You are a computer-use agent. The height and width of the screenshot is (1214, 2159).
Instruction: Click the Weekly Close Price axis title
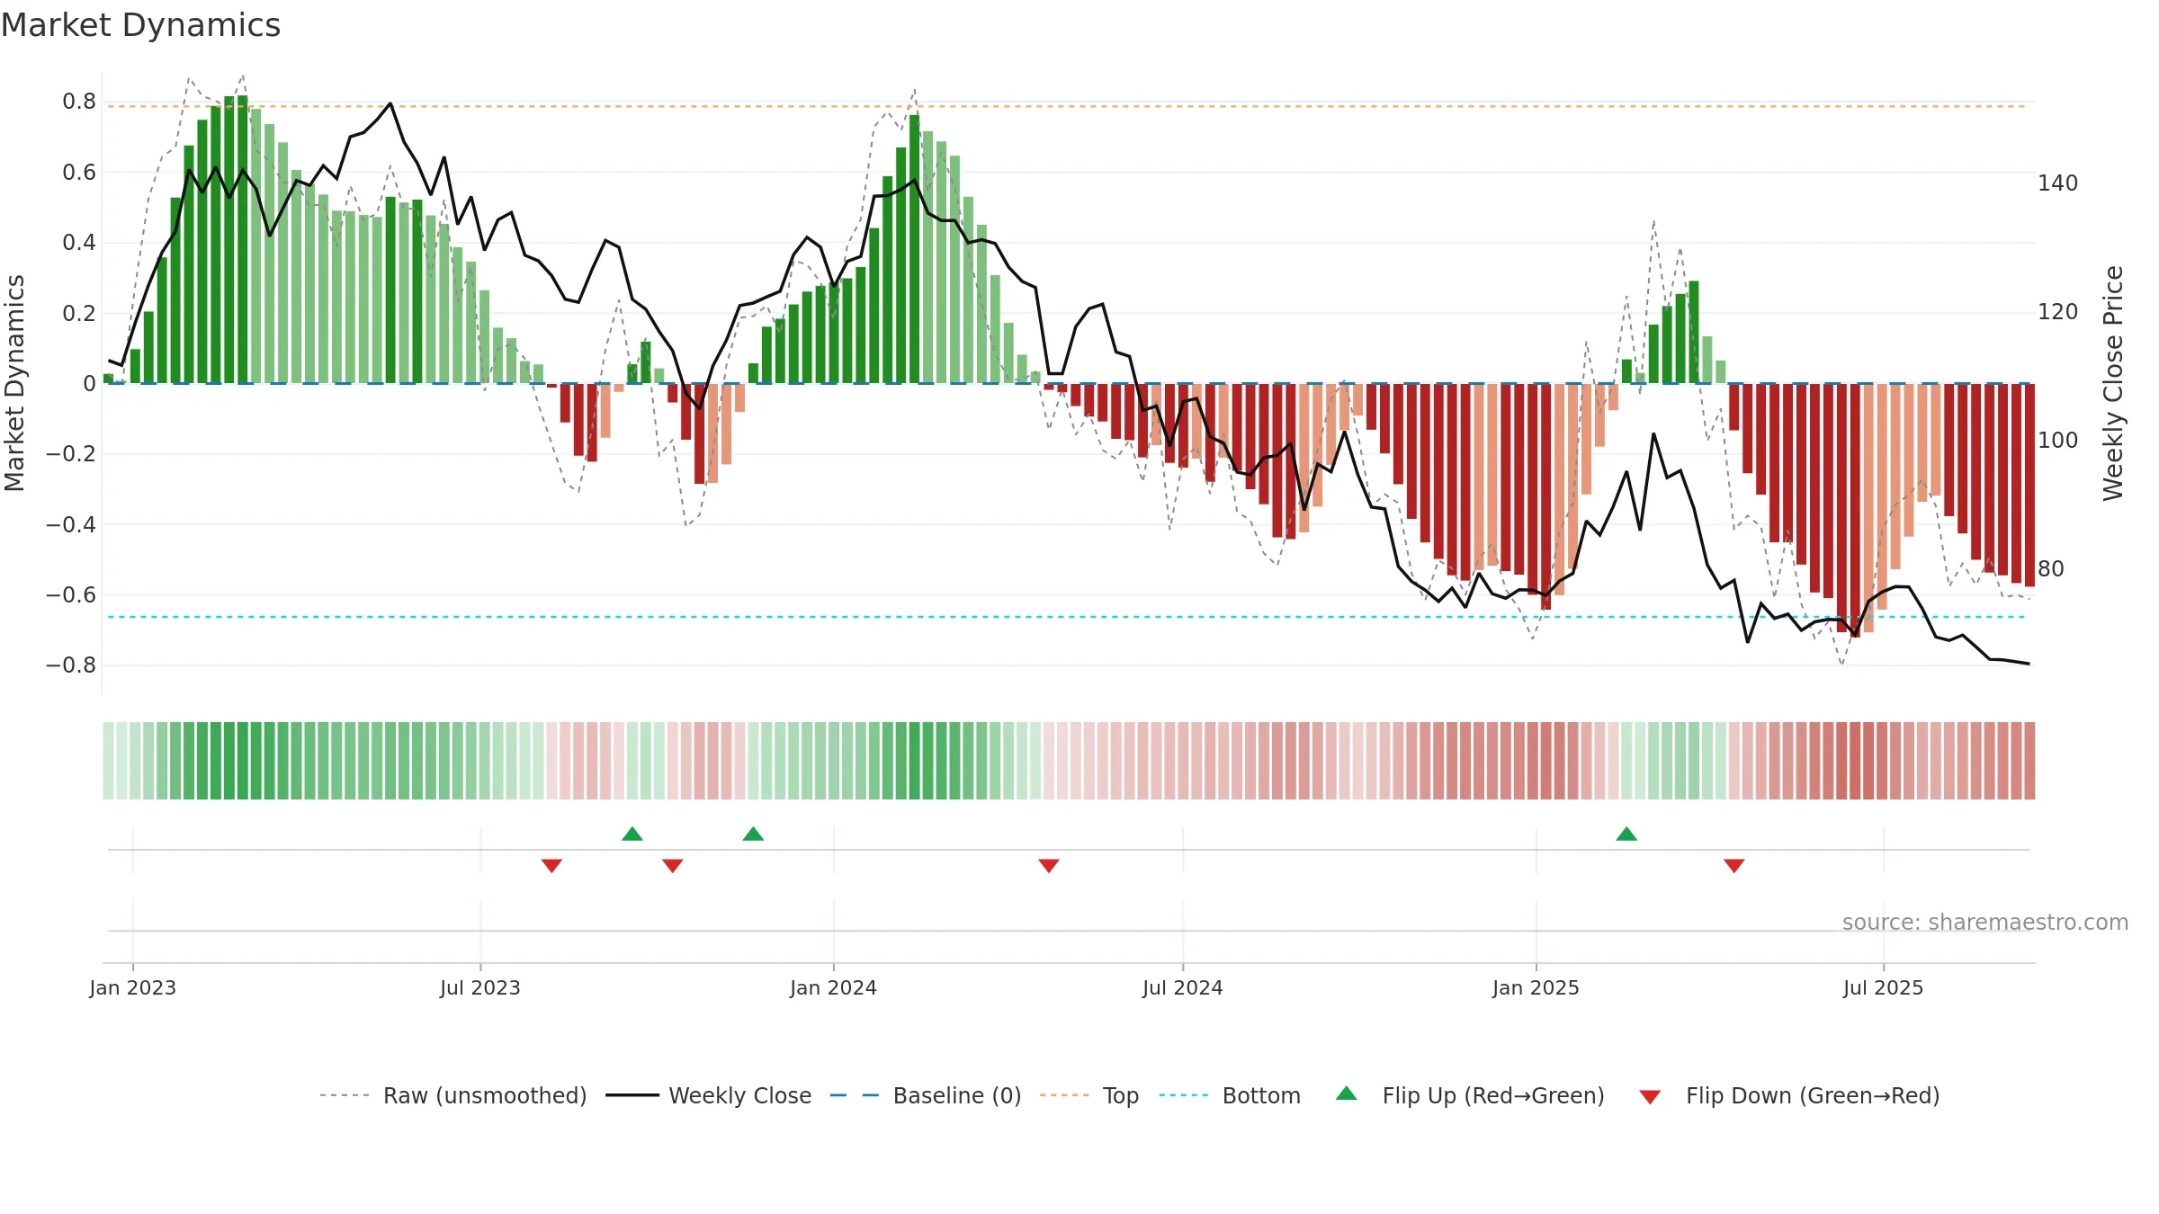point(2113,383)
